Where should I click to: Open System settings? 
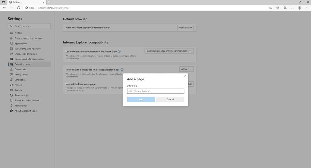point(29,90)
